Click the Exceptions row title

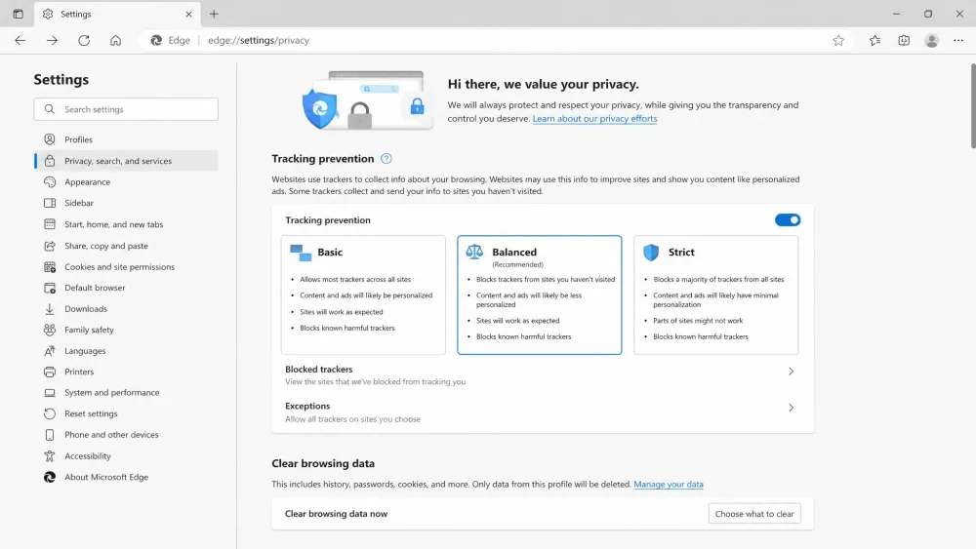(x=307, y=406)
